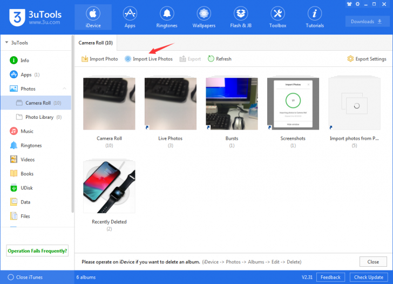Click the Export toolbar button
The height and width of the screenshot is (284, 393).
coord(190,59)
